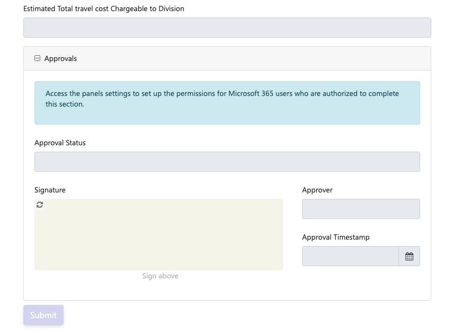
Task: Click the Approvals panel title text
Action: coord(60,58)
